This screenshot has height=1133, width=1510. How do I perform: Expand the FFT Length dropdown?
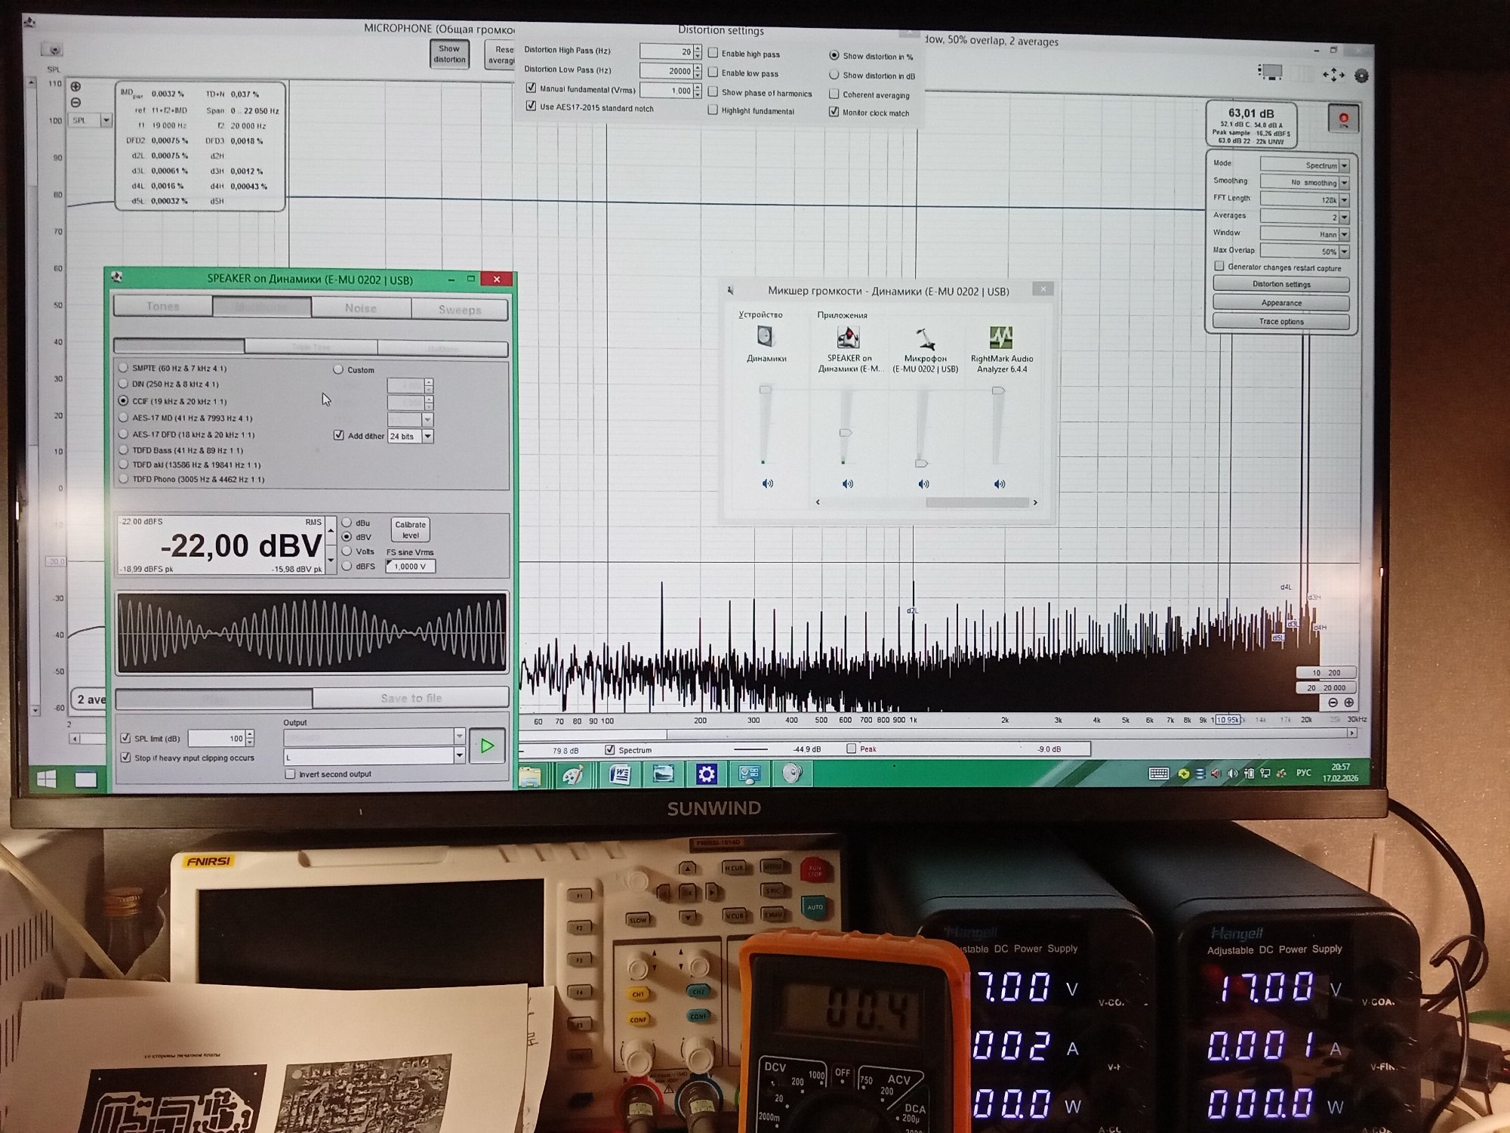[x=1344, y=200]
